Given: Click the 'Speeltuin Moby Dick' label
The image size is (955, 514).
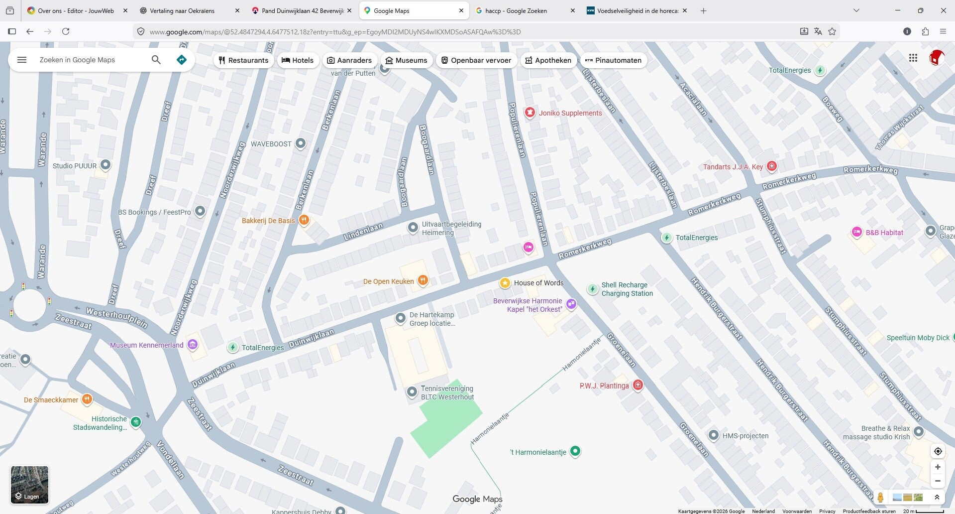Looking at the screenshot, I should 918,338.
